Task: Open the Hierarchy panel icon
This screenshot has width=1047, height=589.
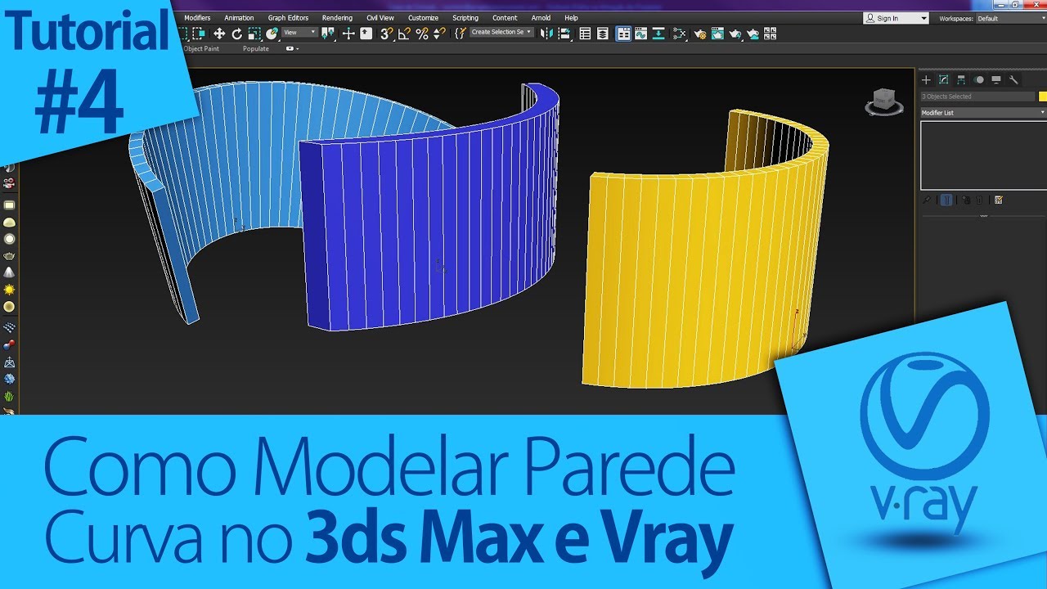Action: pyautogui.click(x=961, y=79)
